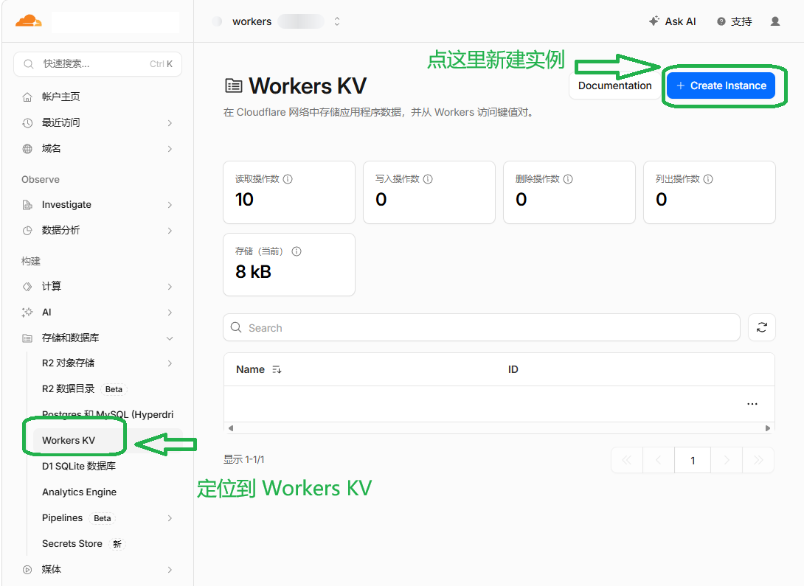Open the 支持 help menu
This screenshot has width=804, height=586.
click(x=734, y=21)
